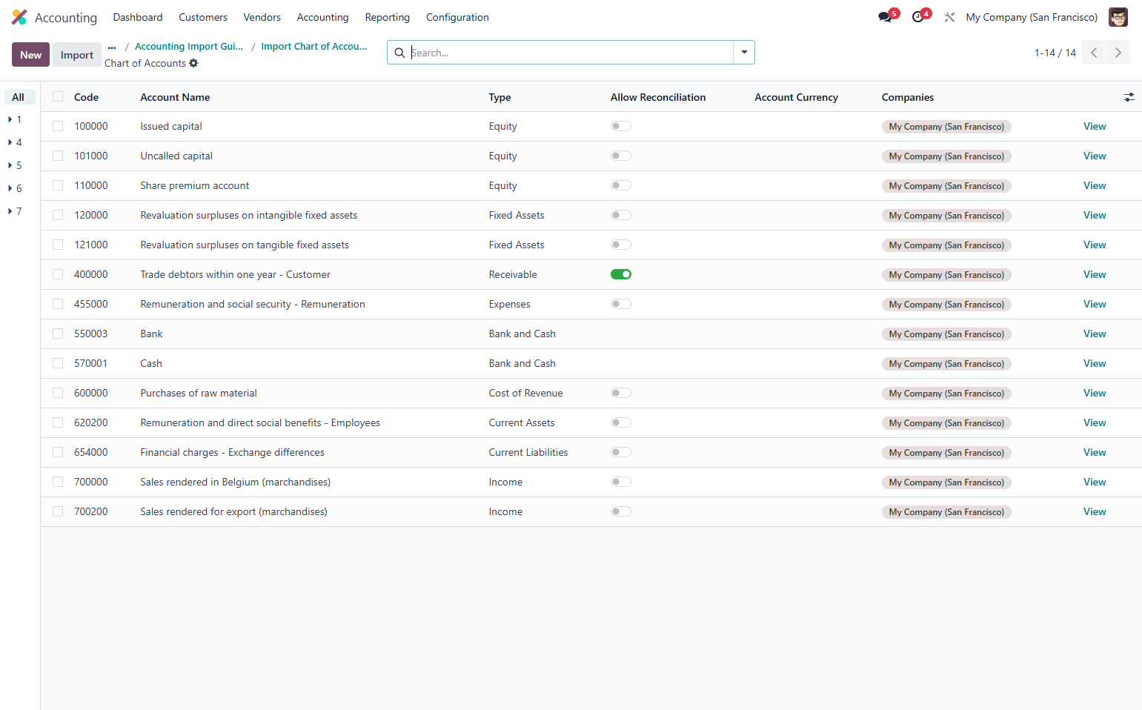Focus the search input field
This screenshot has width=1142, height=710.
pyautogui.click(x=571, y=53)
